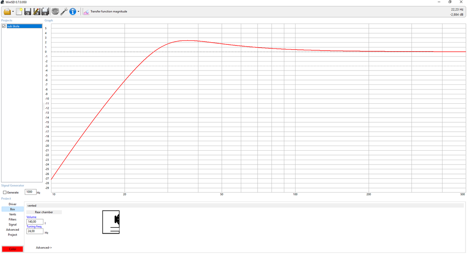This screenshot has height=254, width=467.
Task: Click the Signal Generator heading
Action: pyautogui.click(x=12, y=186)
